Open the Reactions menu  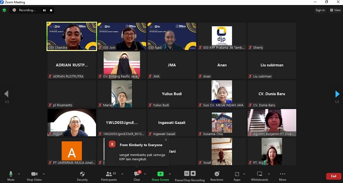[217, 176]
